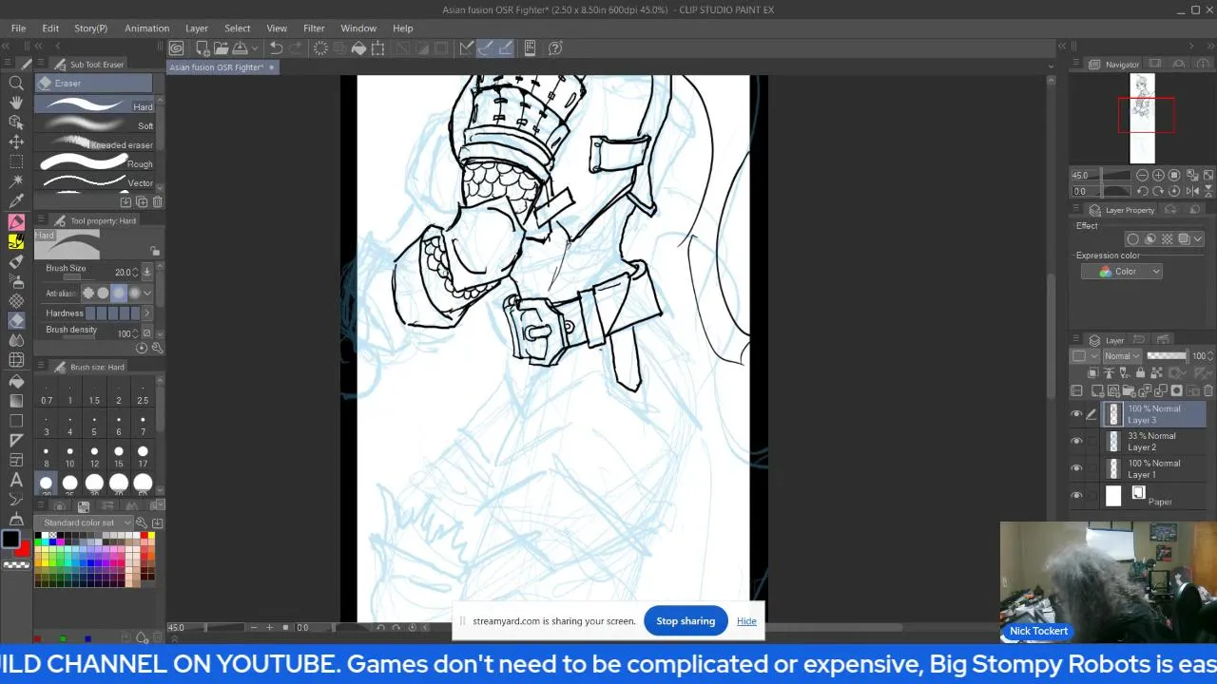Adjust the layer opacity slider
This screenshot has width=1217, height=684.
[1166, 356]
